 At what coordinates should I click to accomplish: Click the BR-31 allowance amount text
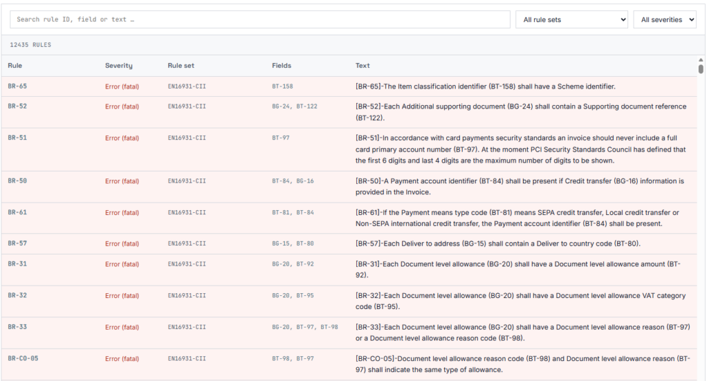point(518,269)
